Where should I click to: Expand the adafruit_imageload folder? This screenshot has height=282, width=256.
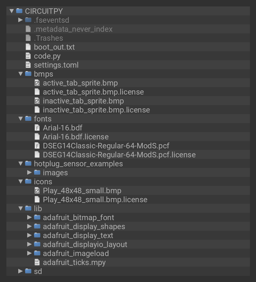(30, 253)
